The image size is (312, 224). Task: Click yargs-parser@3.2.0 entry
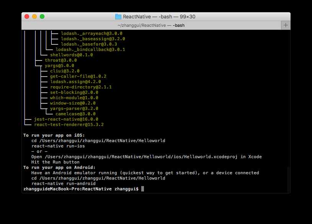74,109
